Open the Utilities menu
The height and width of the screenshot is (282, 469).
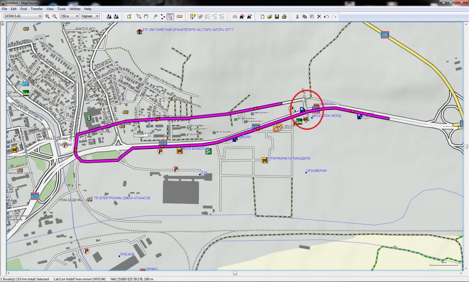coord(75,9)
